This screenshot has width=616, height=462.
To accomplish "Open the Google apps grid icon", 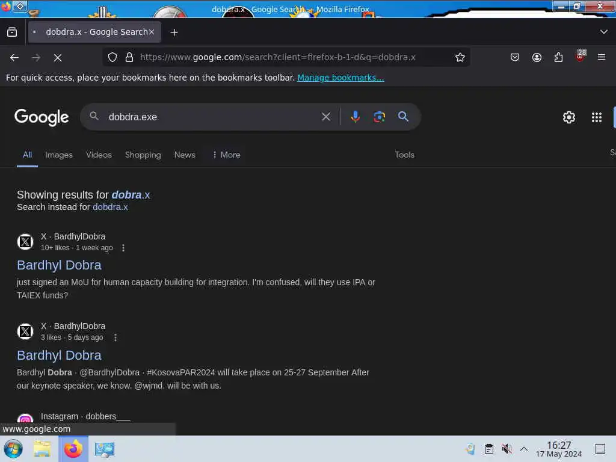I will point(597,117).
